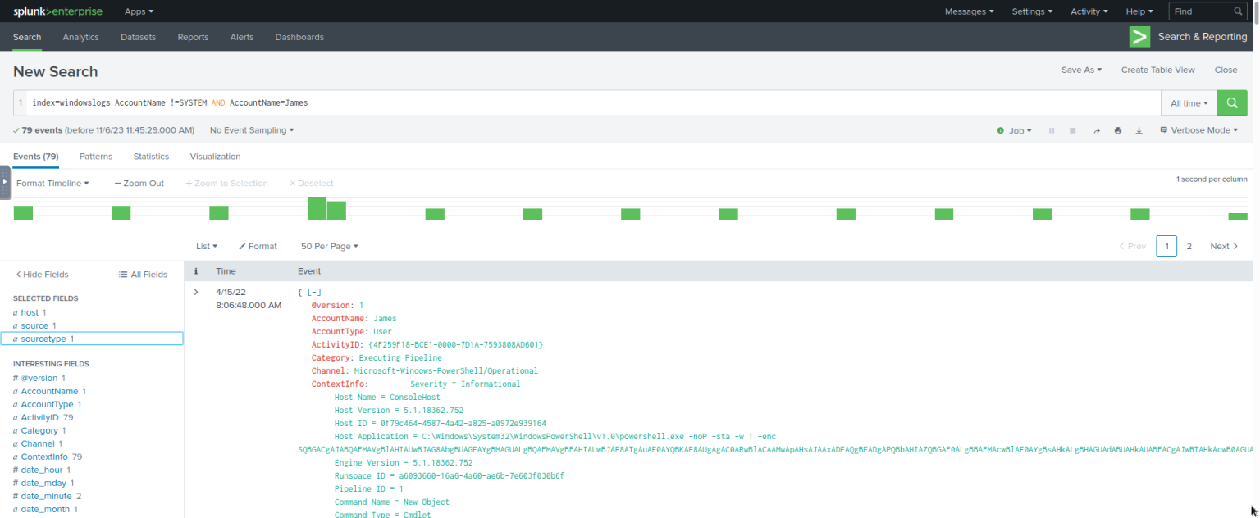Stop the search job
Screen dimensions: 1260x518
pyautogui.click(x=1072, y=129)
